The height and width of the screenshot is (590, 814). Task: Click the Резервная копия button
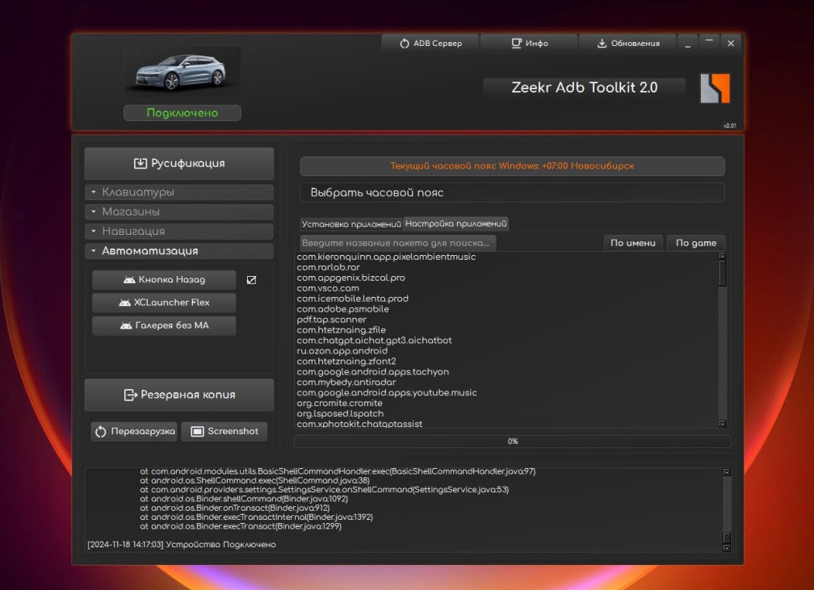179,395
